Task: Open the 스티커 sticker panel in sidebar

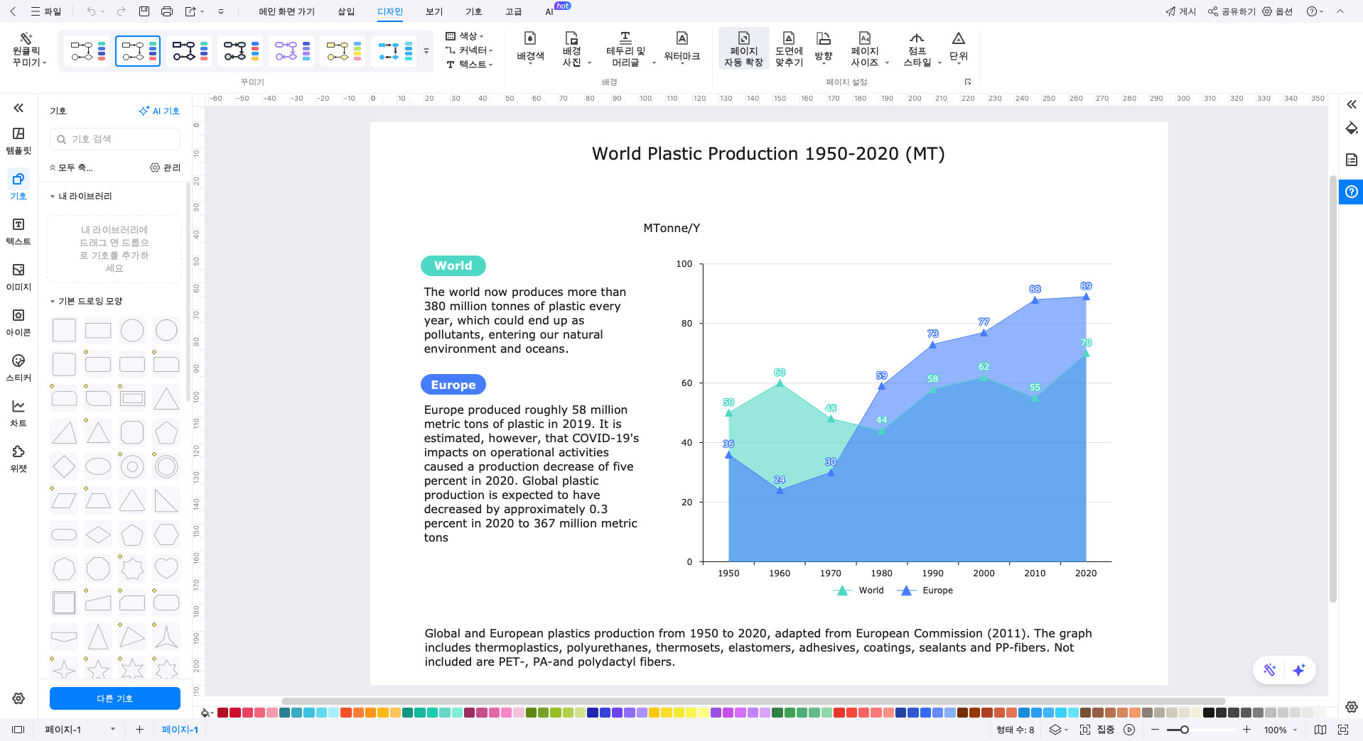Action: coord(18,368)
